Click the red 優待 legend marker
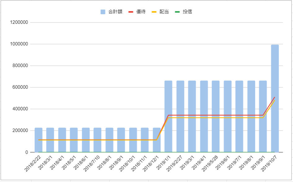The width and height of the screenshot is (293, 182). 131,12
